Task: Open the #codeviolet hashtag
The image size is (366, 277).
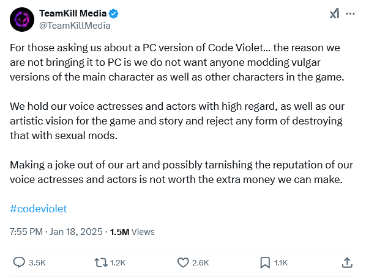Action: pyautogui.click(x=39, y=209)
